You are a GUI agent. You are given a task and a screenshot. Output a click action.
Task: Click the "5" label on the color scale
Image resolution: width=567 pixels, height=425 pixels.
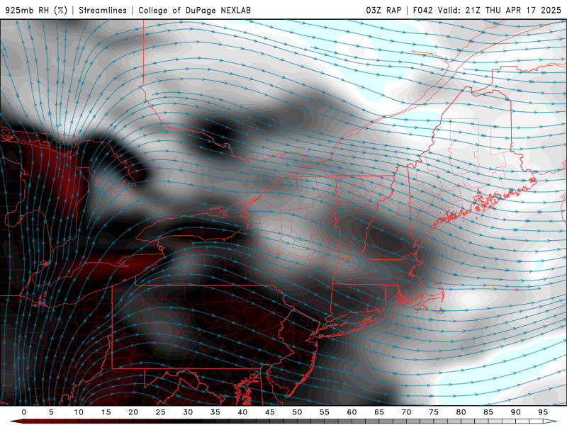point(51,412)
